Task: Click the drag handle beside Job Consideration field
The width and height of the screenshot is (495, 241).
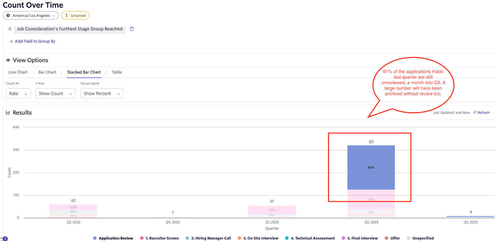Action: [10, 29]
